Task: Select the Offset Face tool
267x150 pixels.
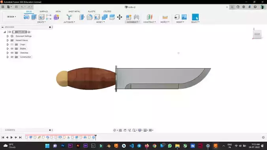Action: tap(112, 17)
